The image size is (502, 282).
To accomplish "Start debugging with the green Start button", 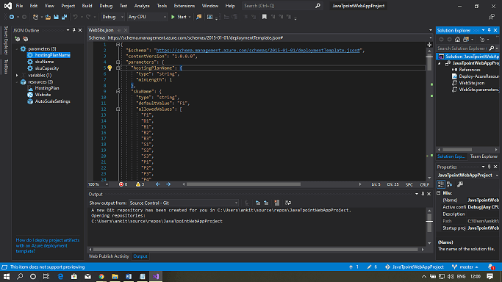I will 179,17.
